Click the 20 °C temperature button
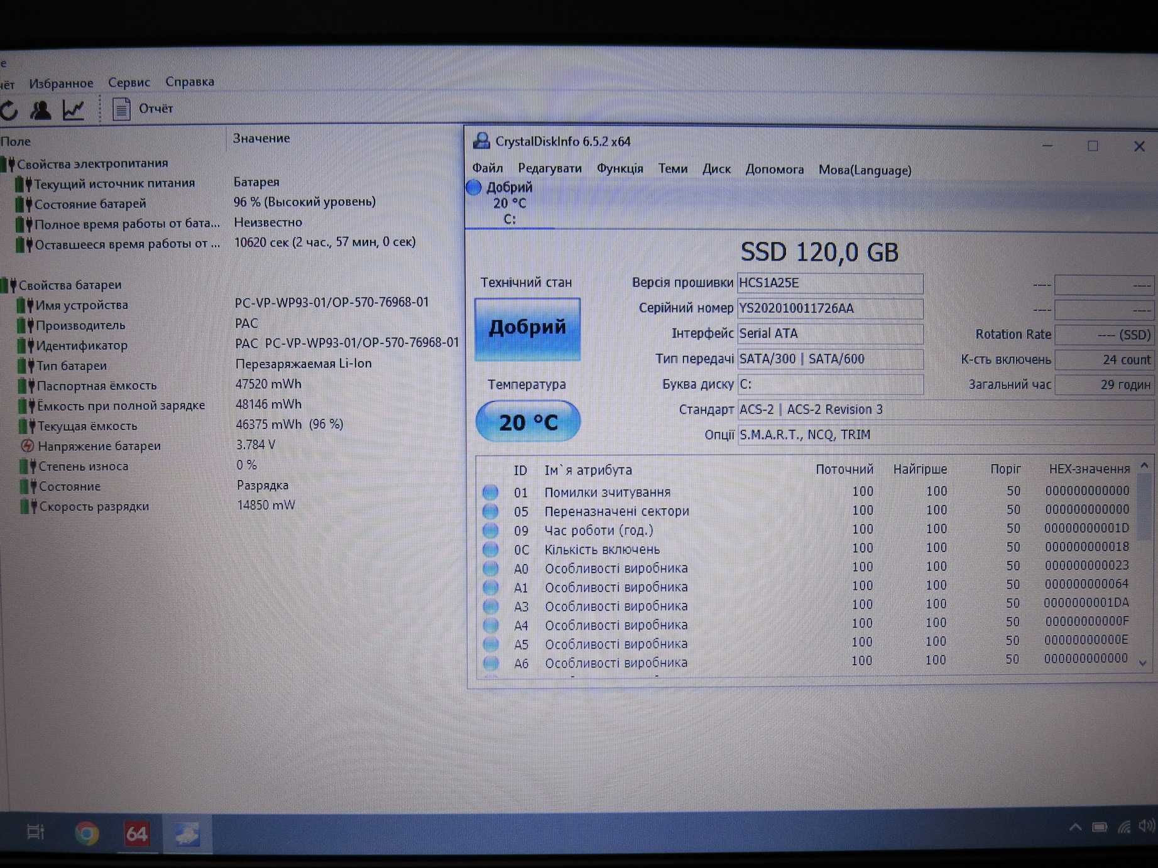1158x868 pixels. click(528, 421)
